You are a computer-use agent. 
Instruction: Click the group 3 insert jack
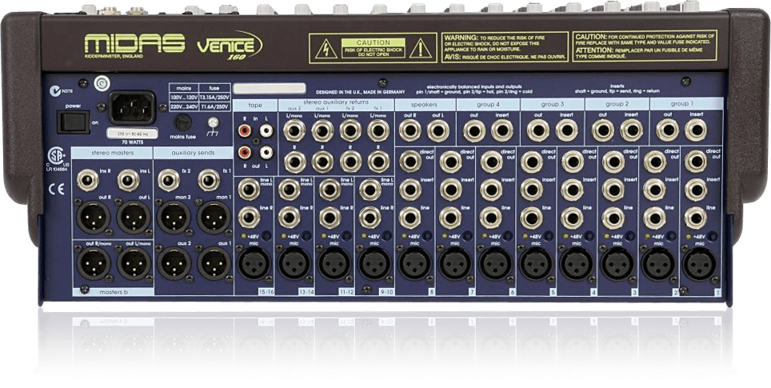point(566,130)
